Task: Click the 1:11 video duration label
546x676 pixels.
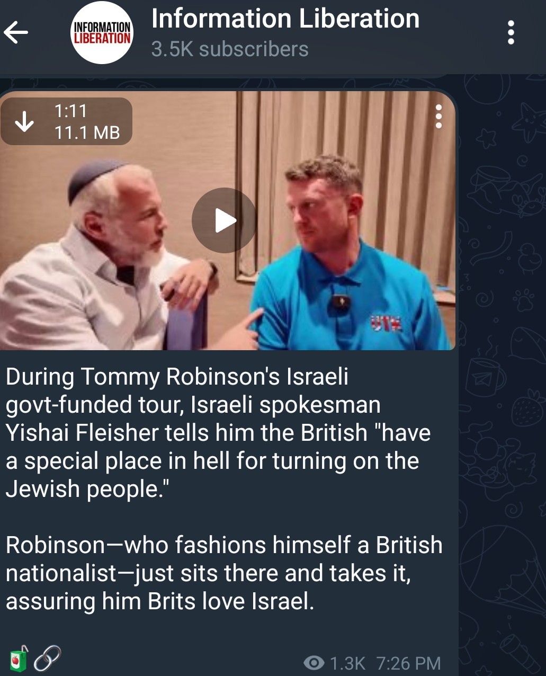Action: (x=70, y=111)
